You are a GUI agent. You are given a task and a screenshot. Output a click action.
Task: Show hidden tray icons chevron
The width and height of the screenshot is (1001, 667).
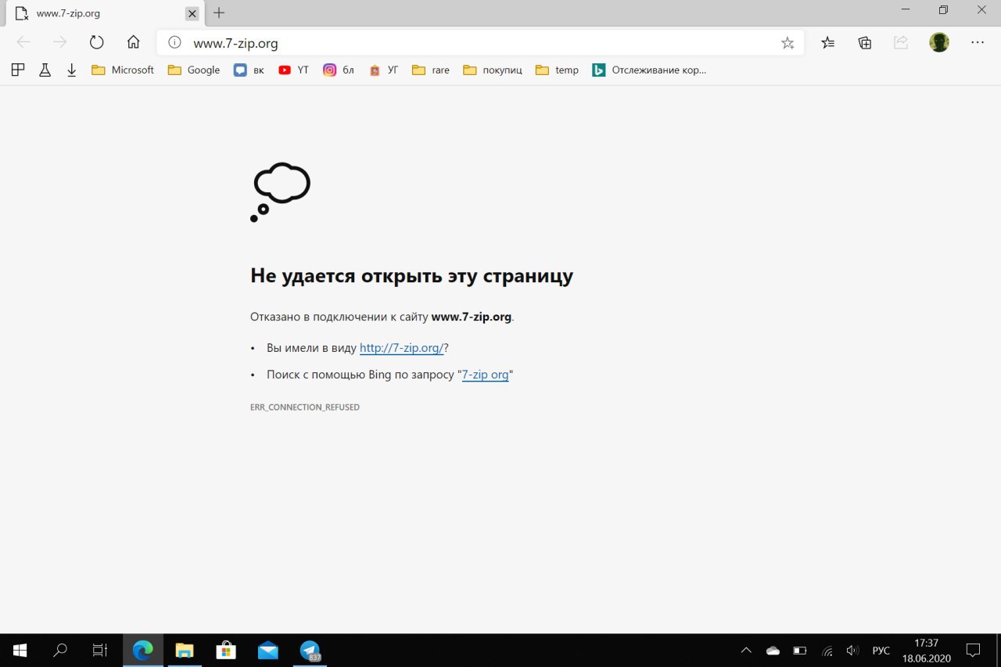click(746, 650)
